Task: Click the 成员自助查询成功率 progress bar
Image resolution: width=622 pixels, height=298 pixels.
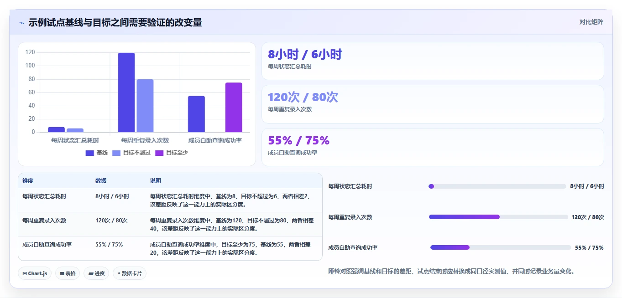Action: click(501, 247)
